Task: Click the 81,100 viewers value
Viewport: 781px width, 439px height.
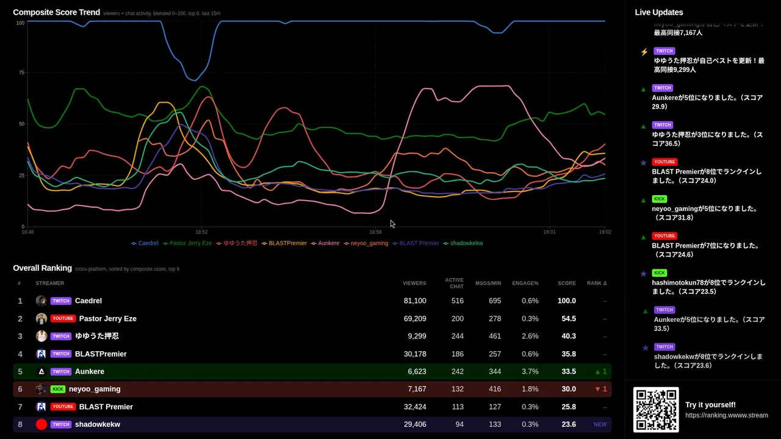Action: tap(415, 301)
